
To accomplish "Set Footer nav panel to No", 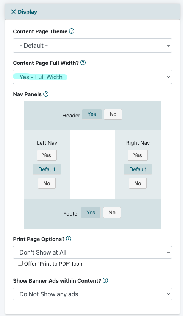I will [x=112, y=213].
